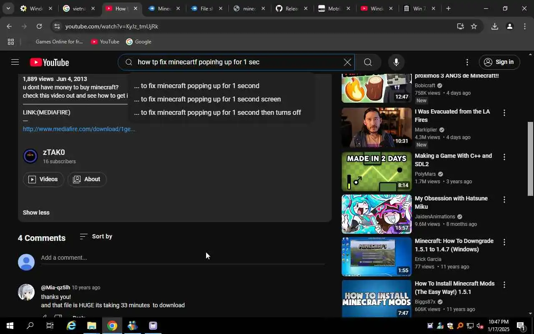Reload the page in Chrome
The image size is (534, 334).
[x=39, y=26]
